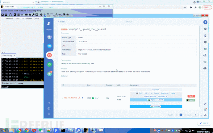The width and height of the screenshot is (213, 133).
Task: Click the Goby logo in the sidebar
Action: (49, 23)
